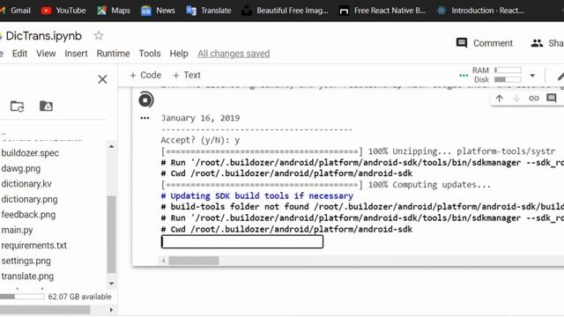Viewport: 564px width, 317px height.
Task: Open the Maps bookmark
Action: pos(114,11)
